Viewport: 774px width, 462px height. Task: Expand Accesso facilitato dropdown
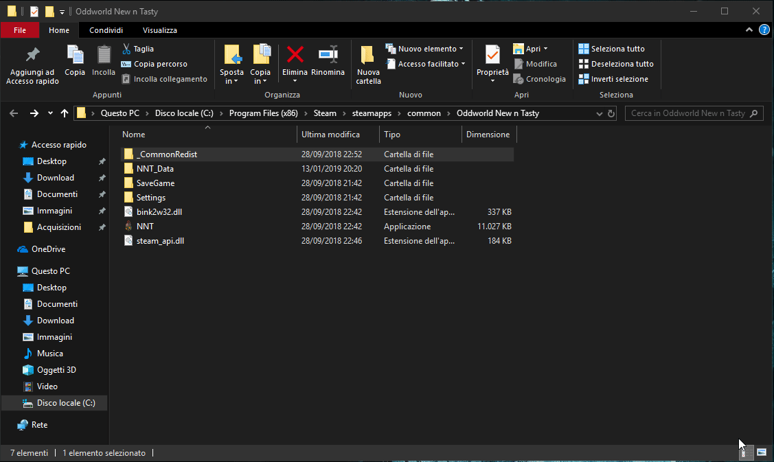(463, 64)
